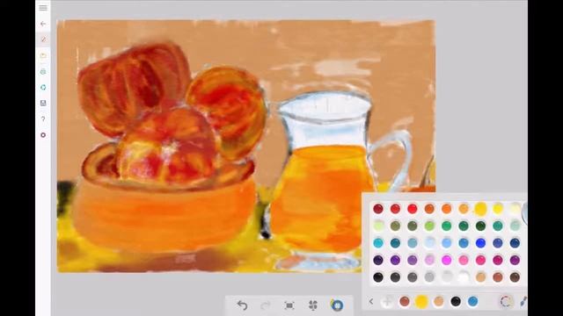Click the fan icon to dry paint
This screenshot has width=563, height=316.
(313, 305)
